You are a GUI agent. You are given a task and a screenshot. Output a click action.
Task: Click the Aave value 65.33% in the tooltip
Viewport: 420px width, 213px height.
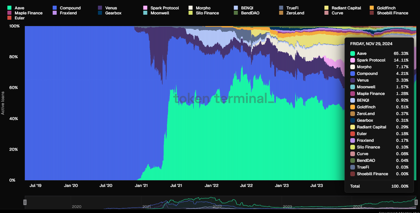pyautogui.click(x=401, y=54)
